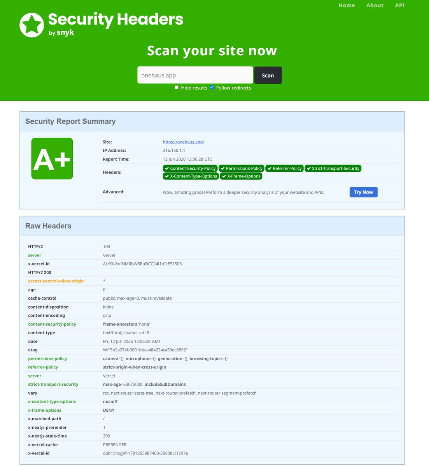Click the x-vercel-id value ALYOv8ofNM0bW8RoDCC24i1tCcE51S03
The image size is (429, 467).
point(142,264)
